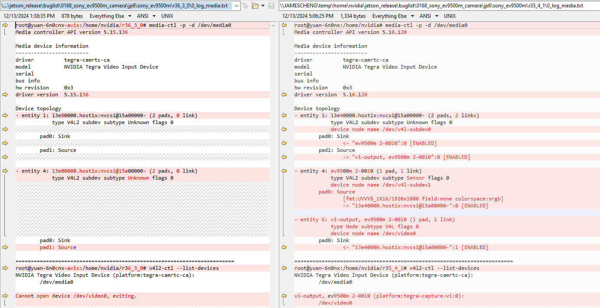Copy-to-left arrow on right 'entity 1' line

tap(284, 115)
